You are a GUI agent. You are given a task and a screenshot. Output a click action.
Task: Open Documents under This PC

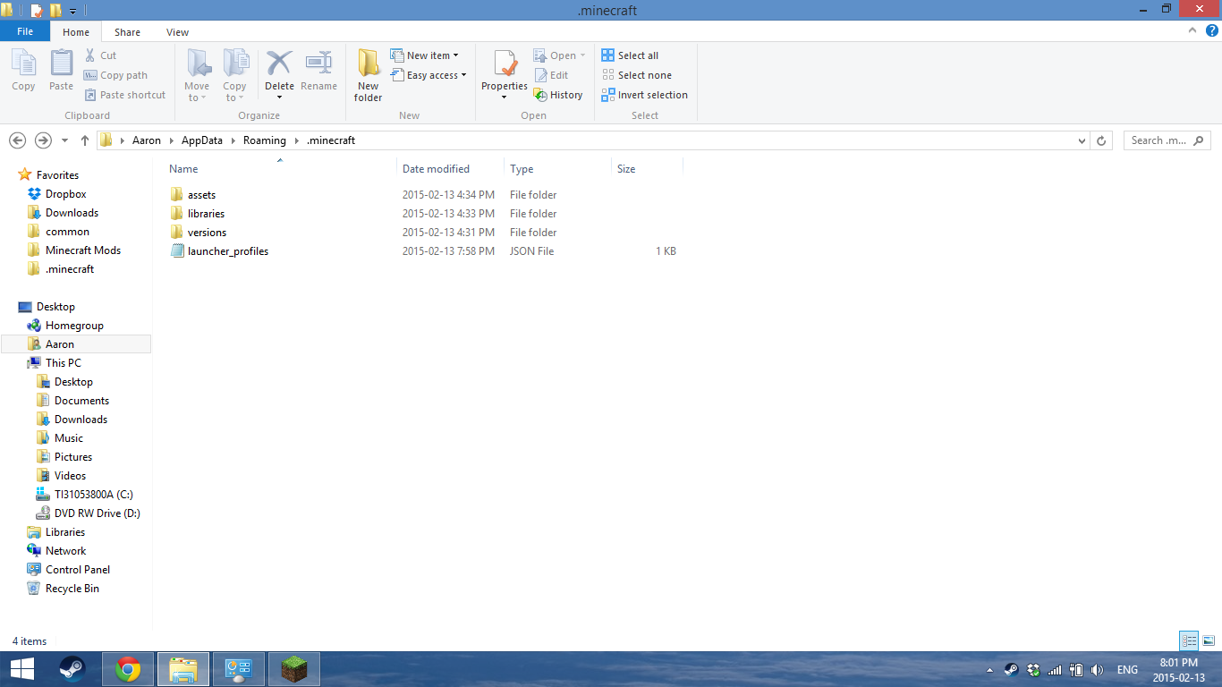click(x=81, y=401)
